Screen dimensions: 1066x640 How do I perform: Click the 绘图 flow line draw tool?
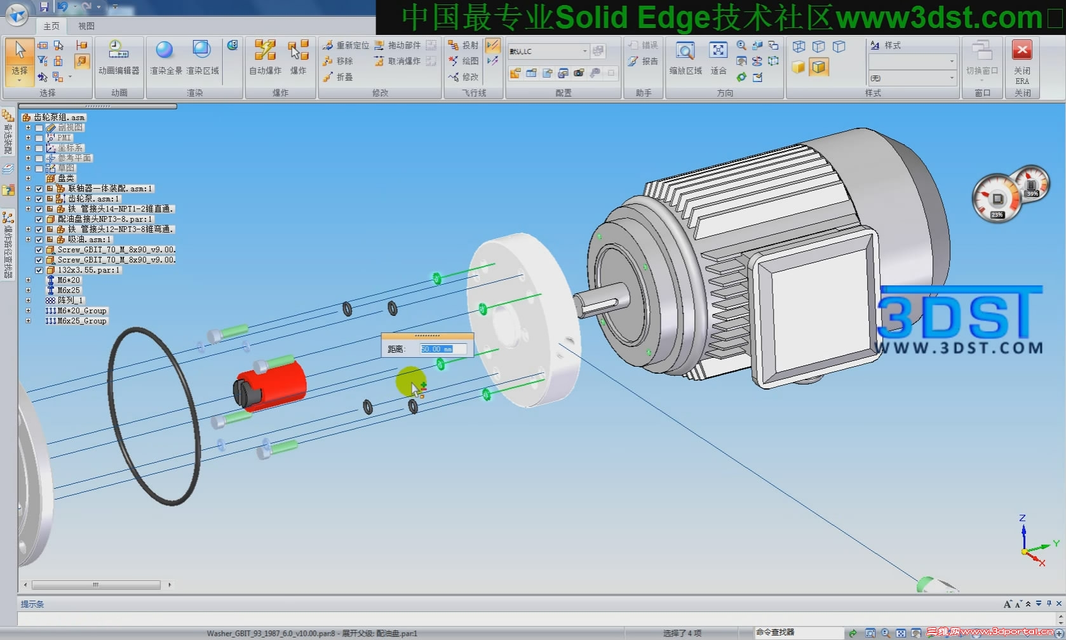[464, 61]
